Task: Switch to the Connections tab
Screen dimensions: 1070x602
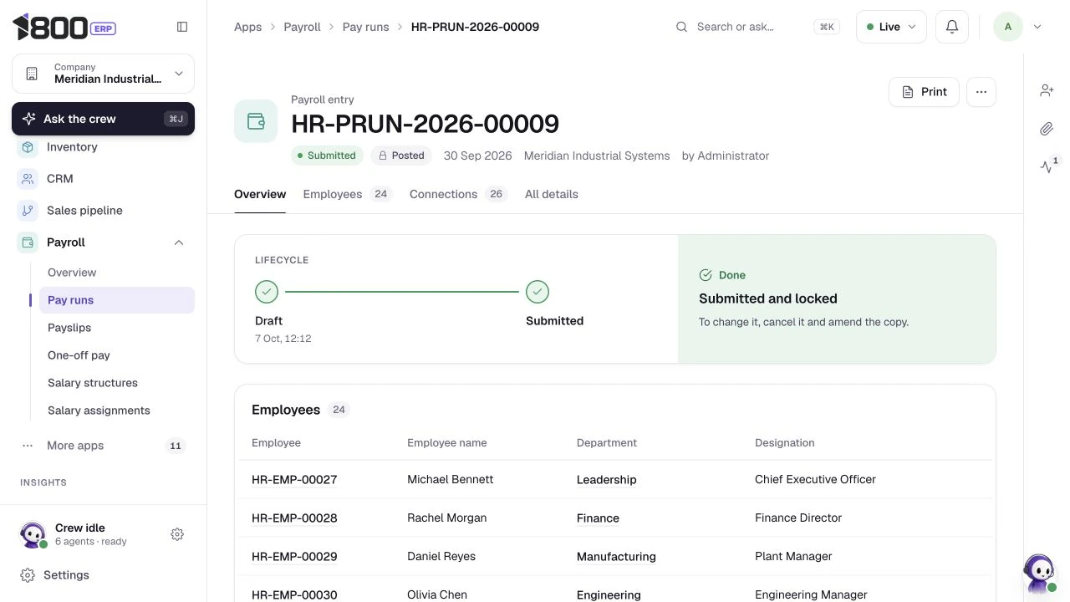Action: pyautogui.click(x=458, y=194)
